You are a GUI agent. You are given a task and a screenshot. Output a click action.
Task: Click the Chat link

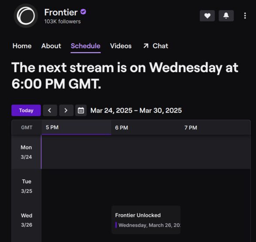(x=160, y=46)
